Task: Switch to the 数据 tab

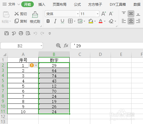Action: (x=137, y=4)
